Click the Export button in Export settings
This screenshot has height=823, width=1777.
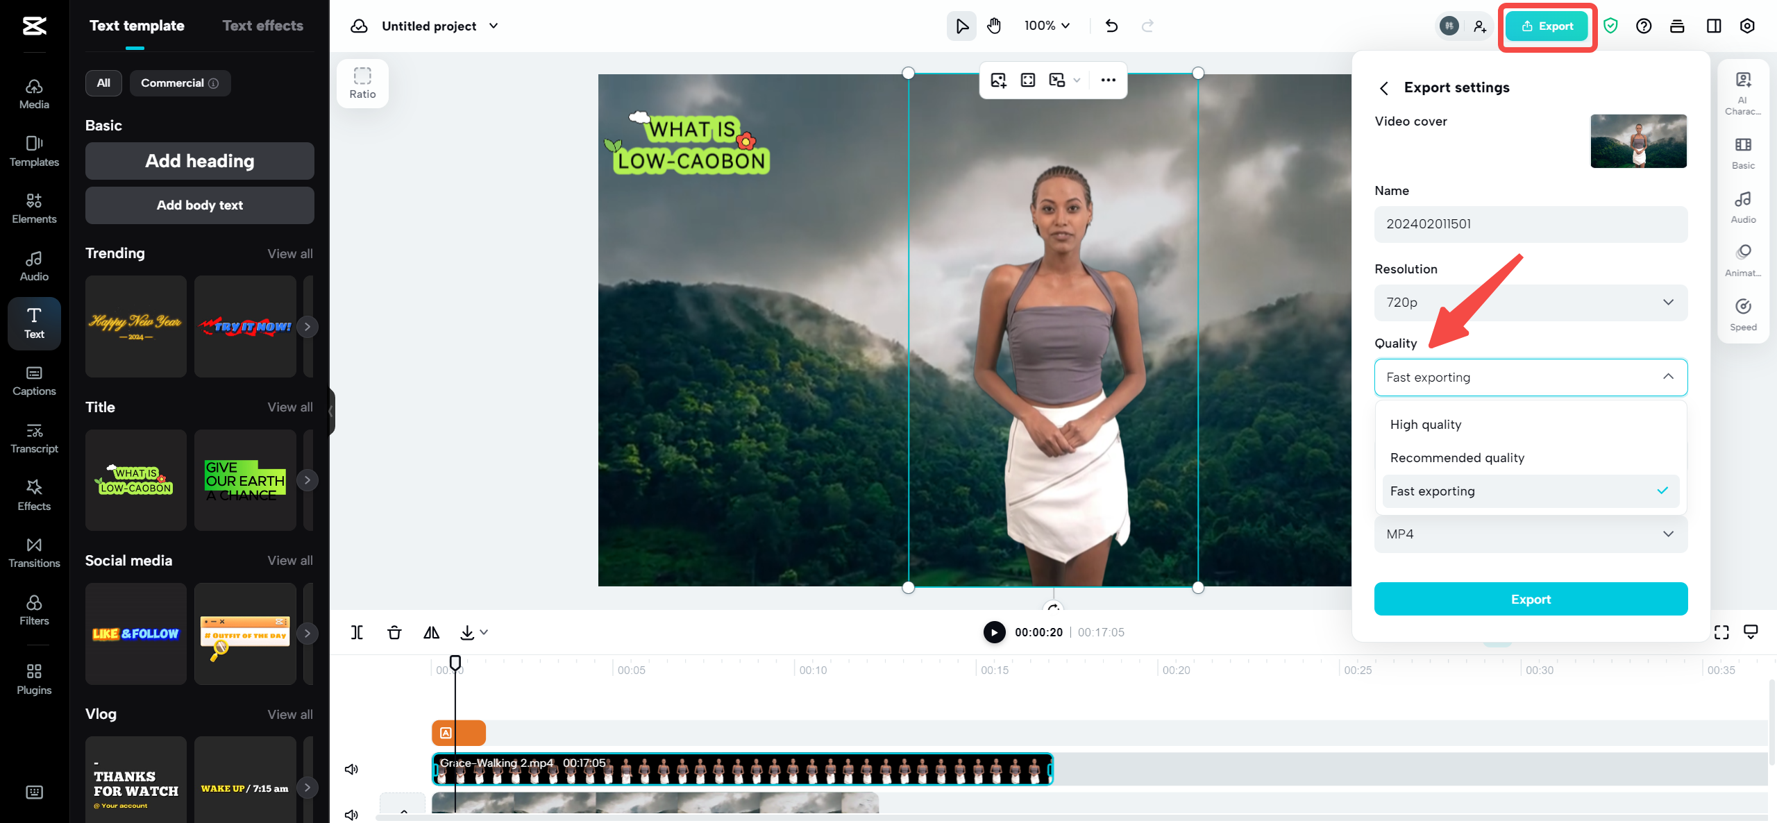coord(1530,599)
